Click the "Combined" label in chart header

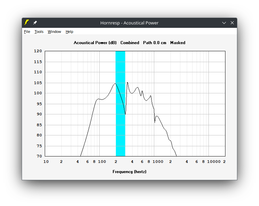[130, 43]
